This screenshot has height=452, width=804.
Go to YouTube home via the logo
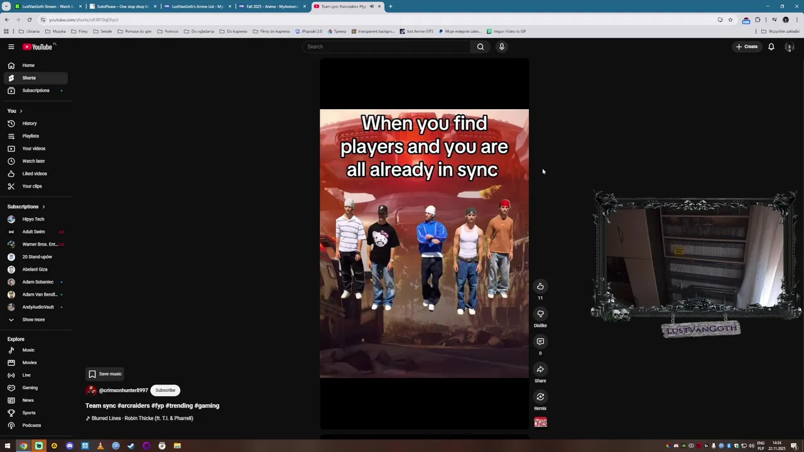(x=38, y=46)
